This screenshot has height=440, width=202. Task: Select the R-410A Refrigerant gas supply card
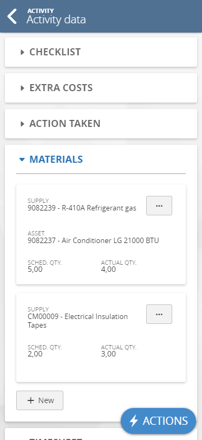coord(101,234)
